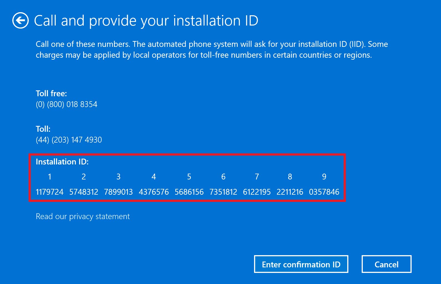Click the Toll free: heading
Screen dimensions: 441x284
pyautogui.click(x=51, y=93)
